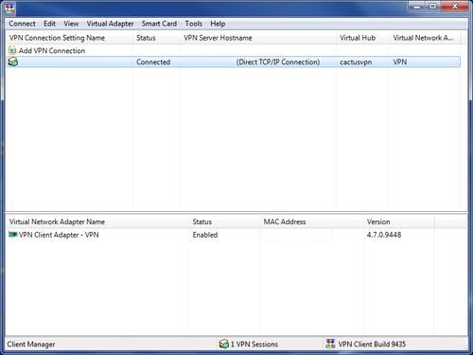This screenshot has width=473, height=355.
Task: Click the 'Connected' status cell
Action: 153,62
